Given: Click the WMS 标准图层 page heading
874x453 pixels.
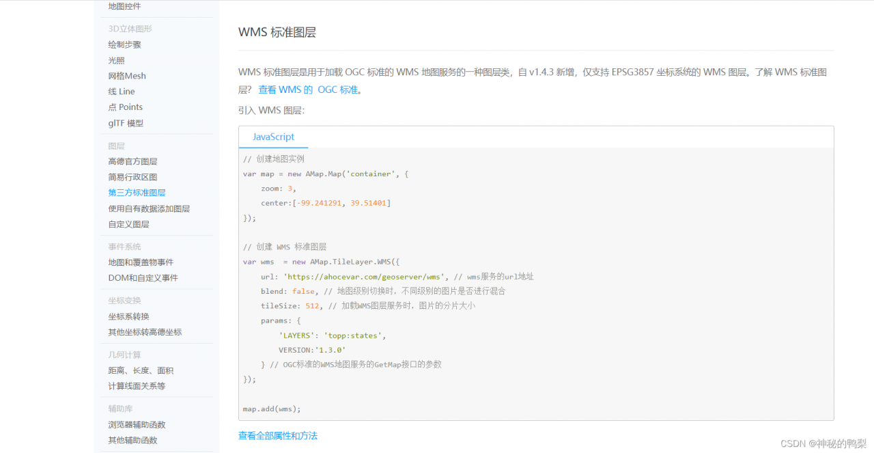Looking at the screenshot, I should tap(277, 32).
